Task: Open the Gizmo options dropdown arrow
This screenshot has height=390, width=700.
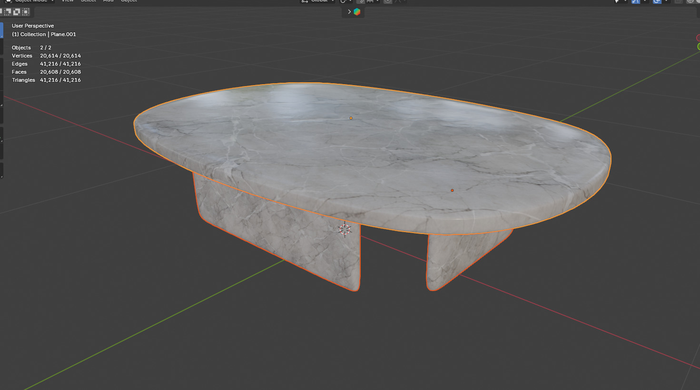Action: tap(645, 1)
